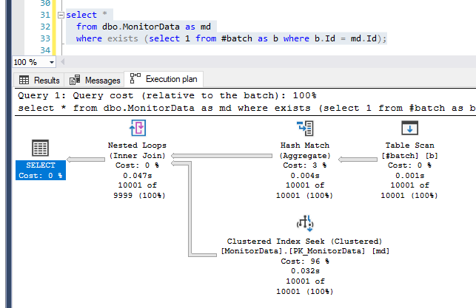476x308 pixels.
Task: Open the Execution plan tab
Action: tap(164, 79)
